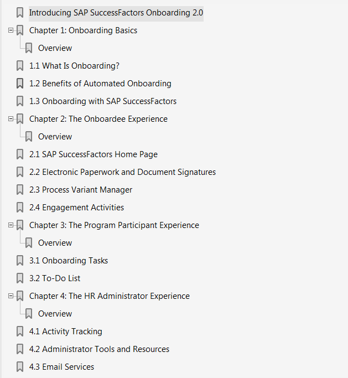The width and height of the screenshot is (348, 378).
Task: Click bookmark icon beside 3.1 Onboarding Tasks
Action: (x=20, y=261)
